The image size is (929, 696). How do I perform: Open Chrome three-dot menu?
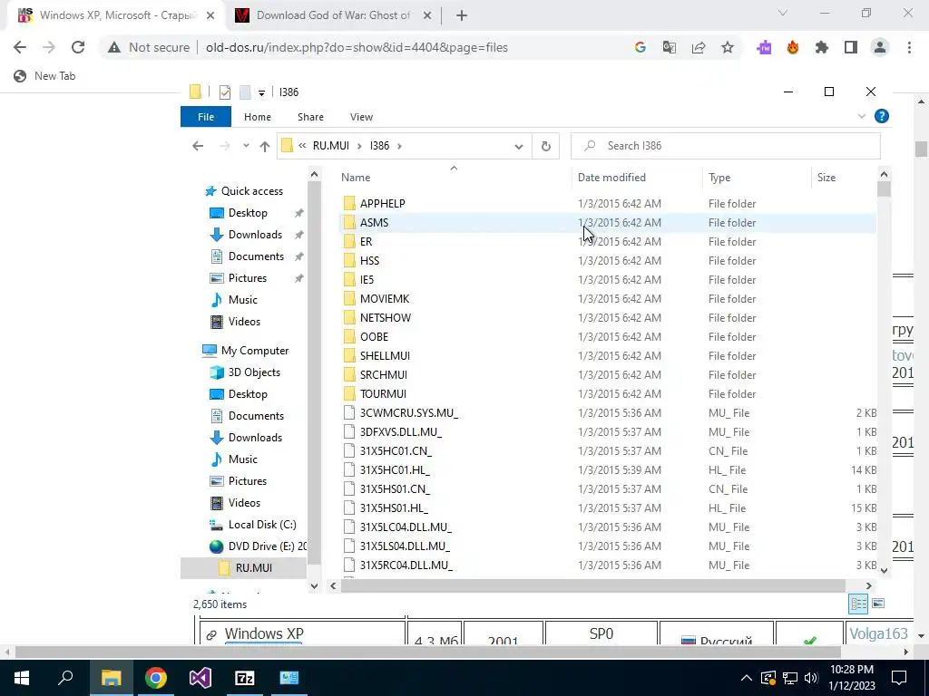pyautogui.click(x=909, y=47)
